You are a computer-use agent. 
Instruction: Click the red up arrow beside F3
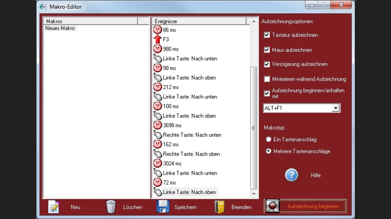point(157,39)
